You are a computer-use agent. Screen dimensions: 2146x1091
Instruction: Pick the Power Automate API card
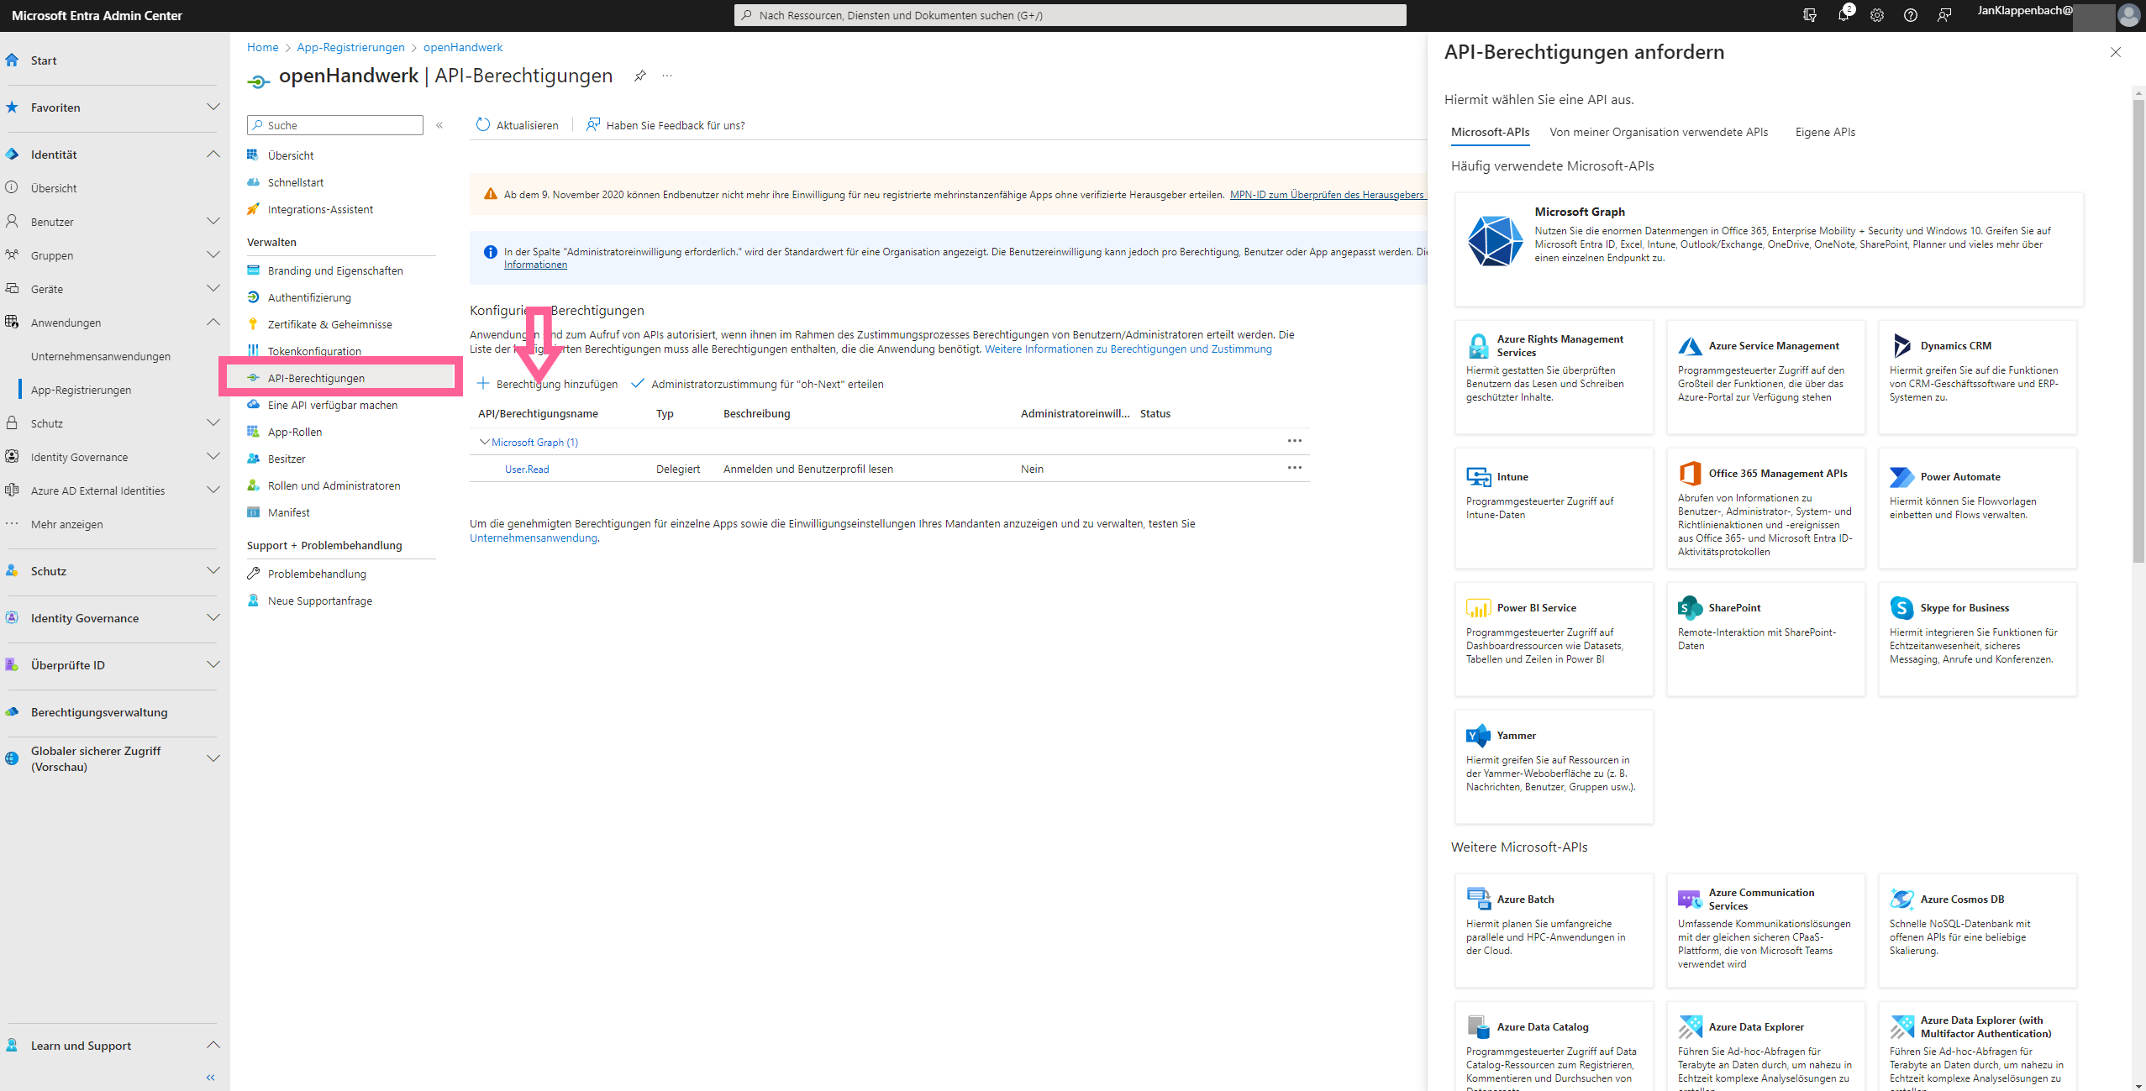[1977, 508]
